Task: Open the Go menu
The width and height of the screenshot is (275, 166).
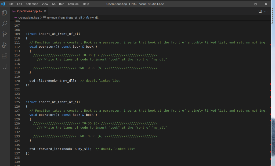Action: pyautogui.click(x=54, y=4)
